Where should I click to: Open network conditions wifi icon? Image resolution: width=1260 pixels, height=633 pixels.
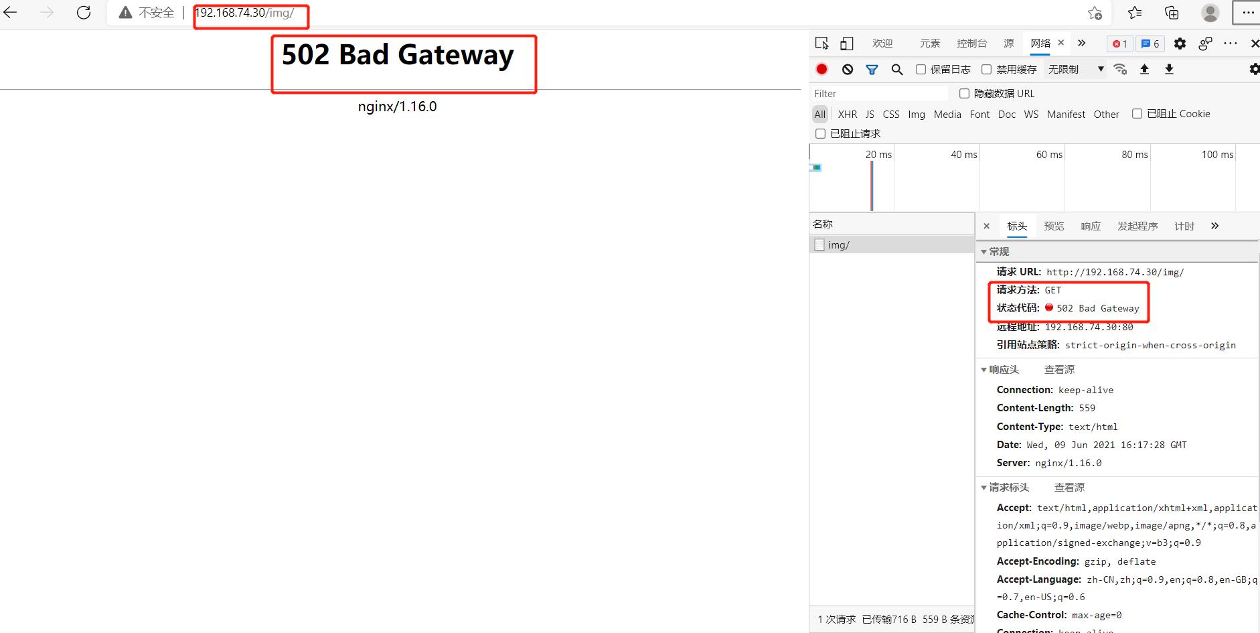point(1120,69)
